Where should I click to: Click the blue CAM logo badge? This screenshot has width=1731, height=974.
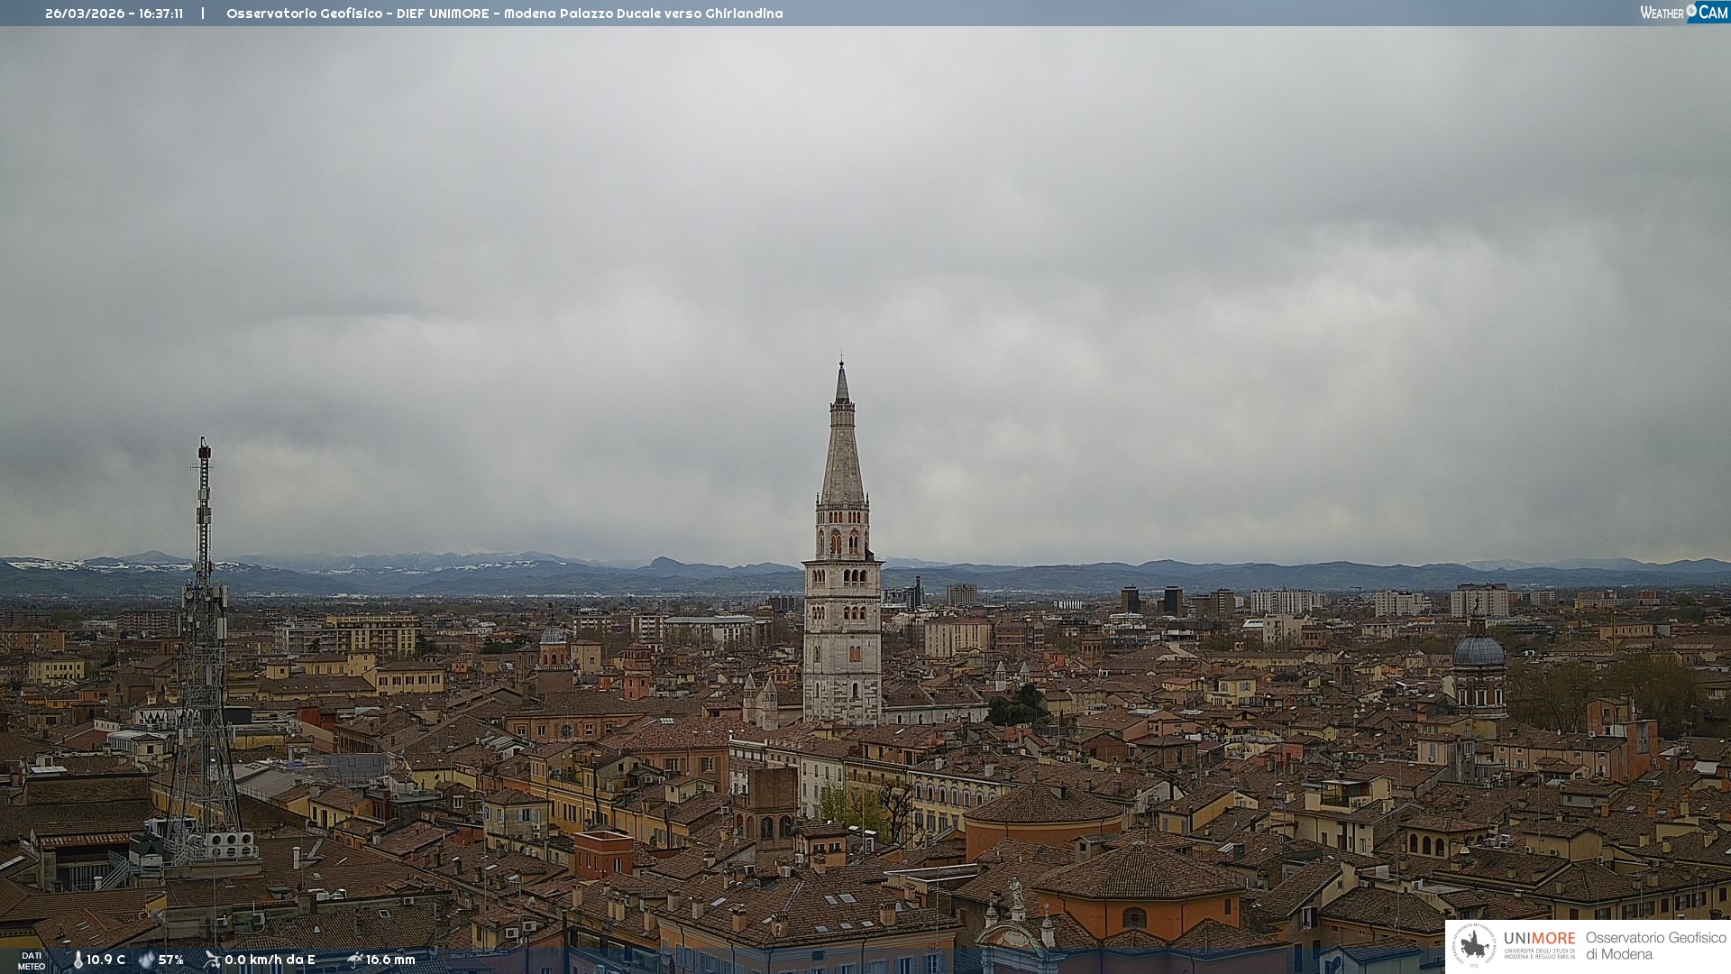pos(1712,12)
